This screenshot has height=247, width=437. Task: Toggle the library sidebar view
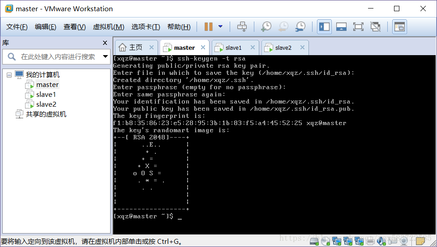(325, 27)
